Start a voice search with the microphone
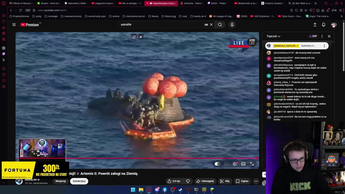The width and height of the screenshot is (345, 194). [x=232, y=25]
